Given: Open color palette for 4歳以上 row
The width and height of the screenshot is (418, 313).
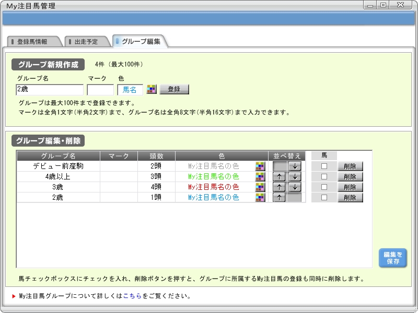Looking at the screenshot, I should (260, 177).
